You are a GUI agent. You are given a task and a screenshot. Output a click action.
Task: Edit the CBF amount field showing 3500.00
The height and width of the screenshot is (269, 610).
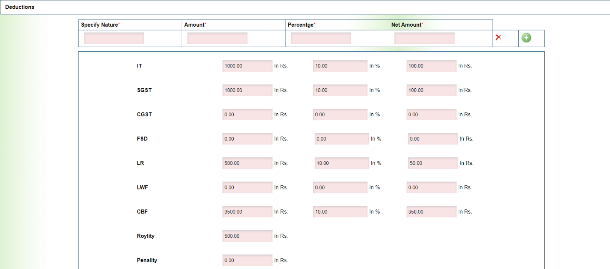(247, 212)
